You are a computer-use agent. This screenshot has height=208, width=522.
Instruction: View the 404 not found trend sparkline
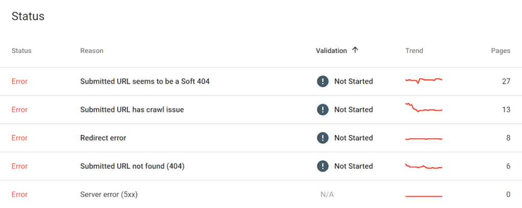423,166
